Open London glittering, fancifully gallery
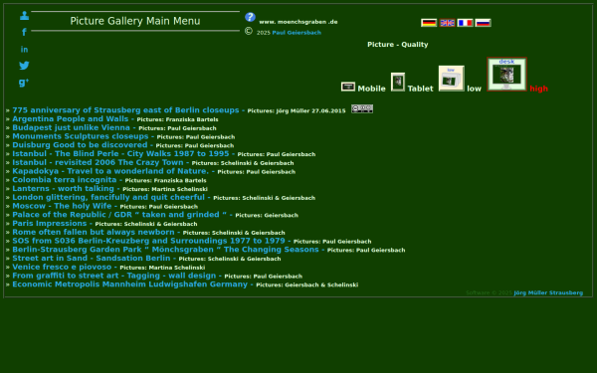 pos(108,197)
